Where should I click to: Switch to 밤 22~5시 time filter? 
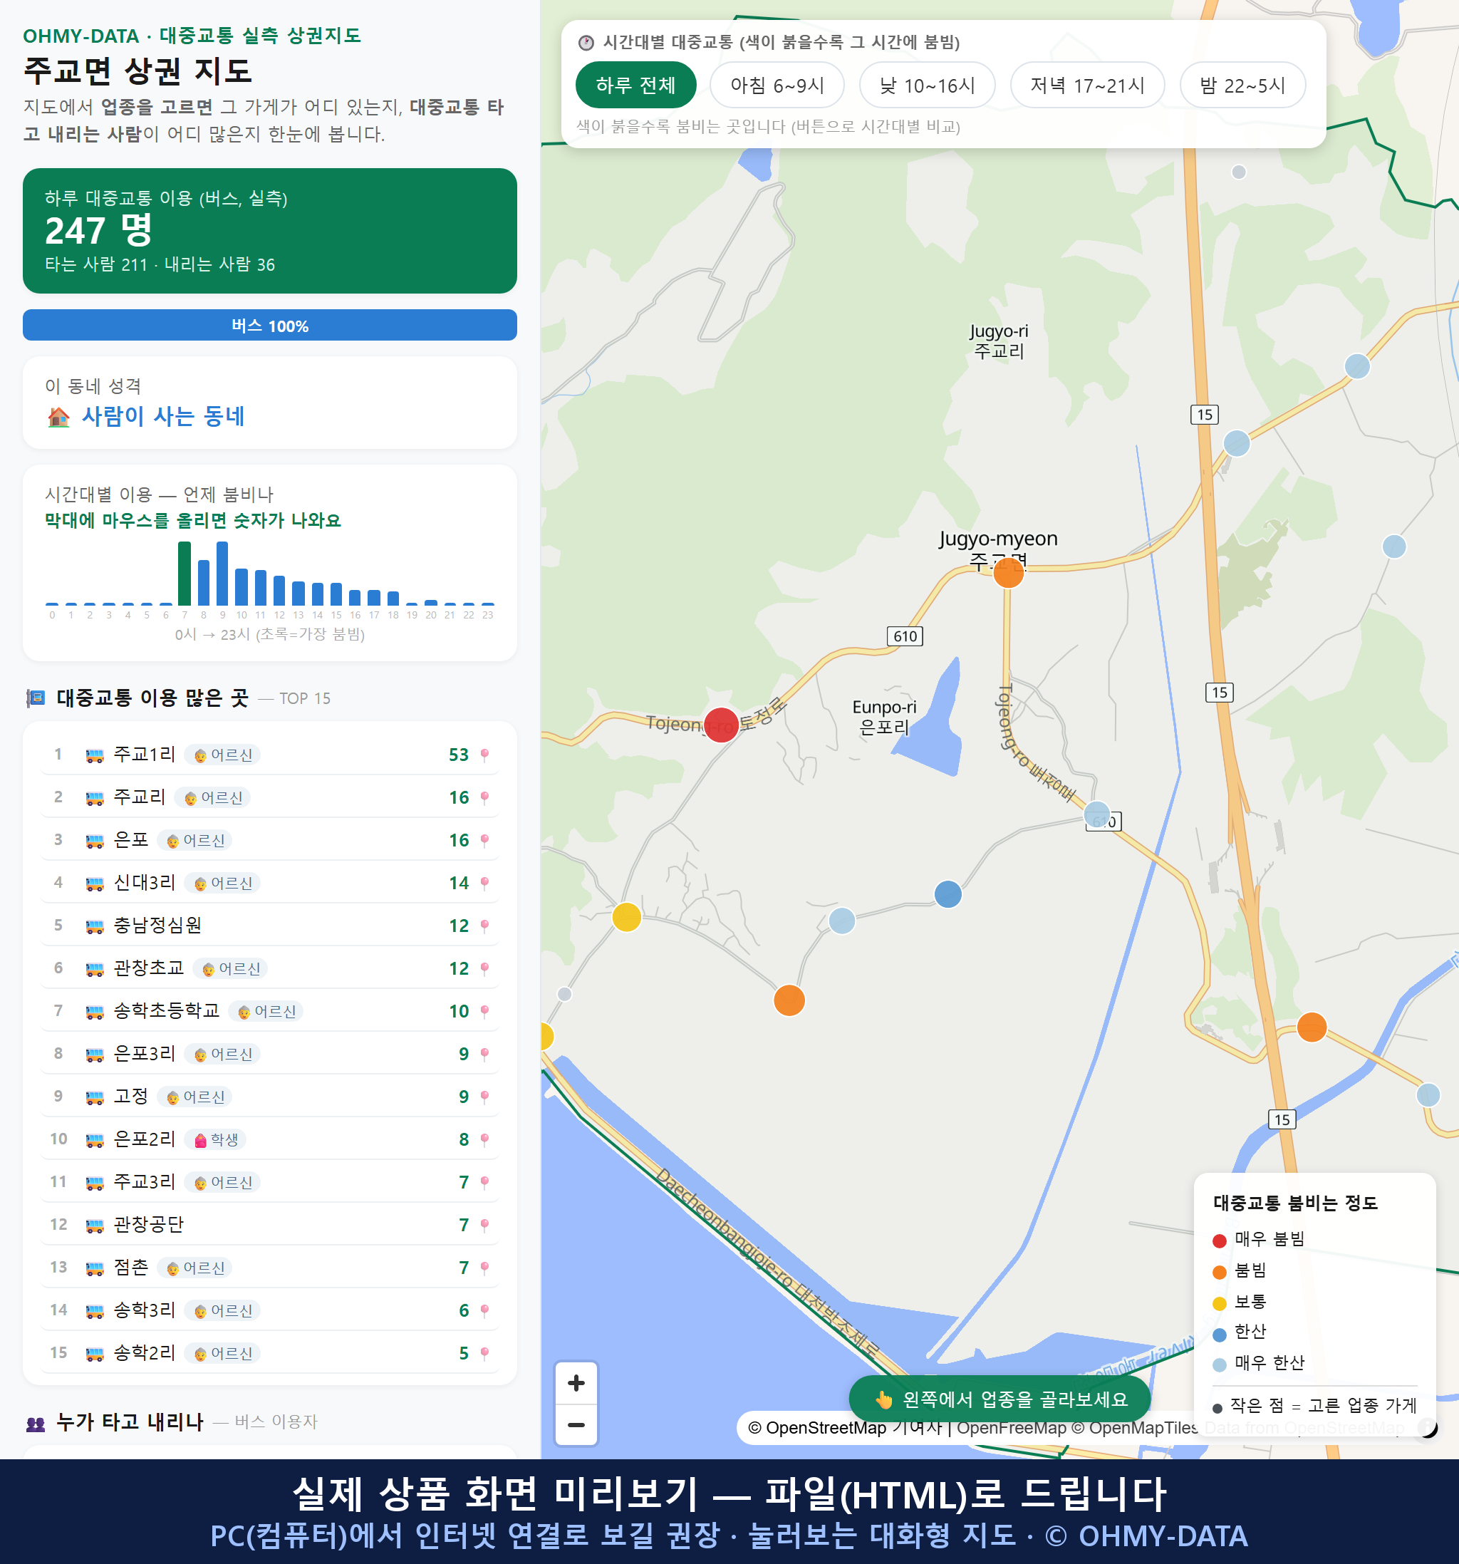coord(1242,85)
